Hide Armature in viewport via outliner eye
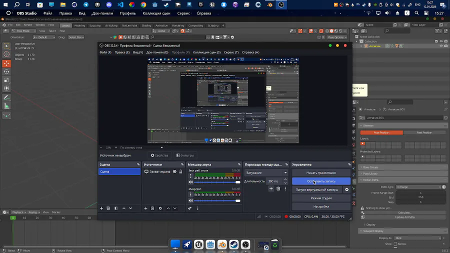This screenshot has width=450, height=253. point(441,46)
